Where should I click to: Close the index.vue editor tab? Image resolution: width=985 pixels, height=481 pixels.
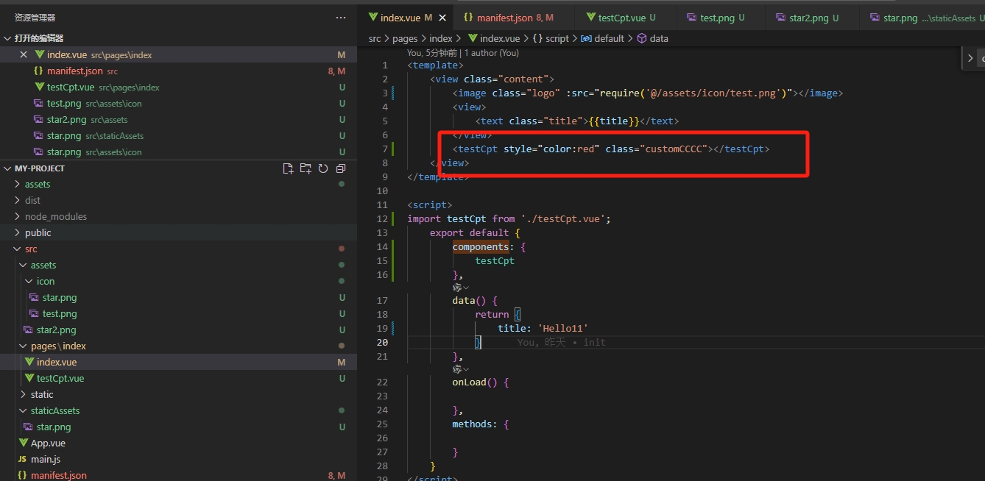442,18
